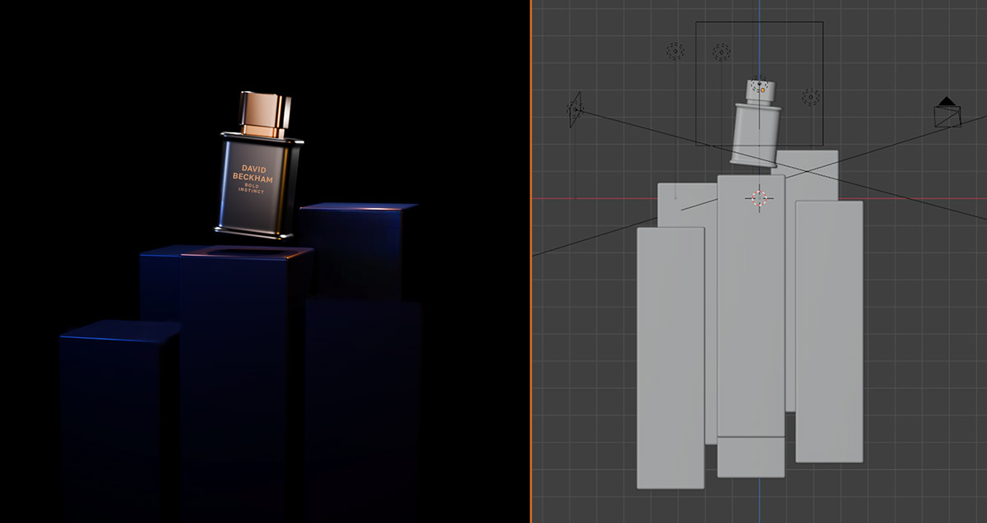987x523 pixels.
Task: Select the front-right pillar in the viewport
Action: [829, 331]
